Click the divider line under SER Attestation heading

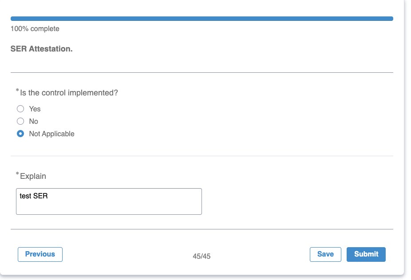pos(202,73)
